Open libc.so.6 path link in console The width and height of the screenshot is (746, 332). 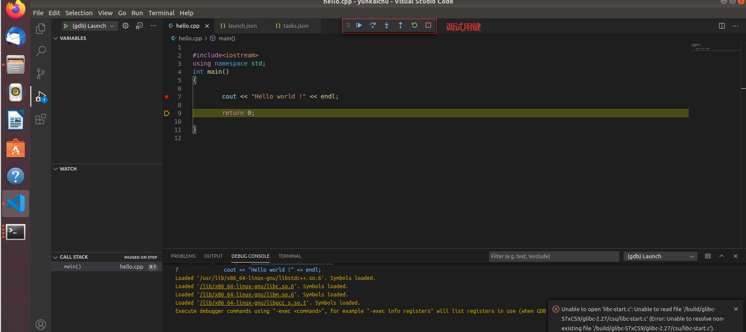pyautogui.click(x=247, y=286)
